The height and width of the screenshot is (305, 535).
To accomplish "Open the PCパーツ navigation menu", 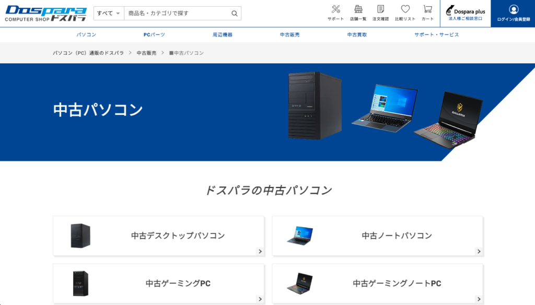I will coord(154,34).
